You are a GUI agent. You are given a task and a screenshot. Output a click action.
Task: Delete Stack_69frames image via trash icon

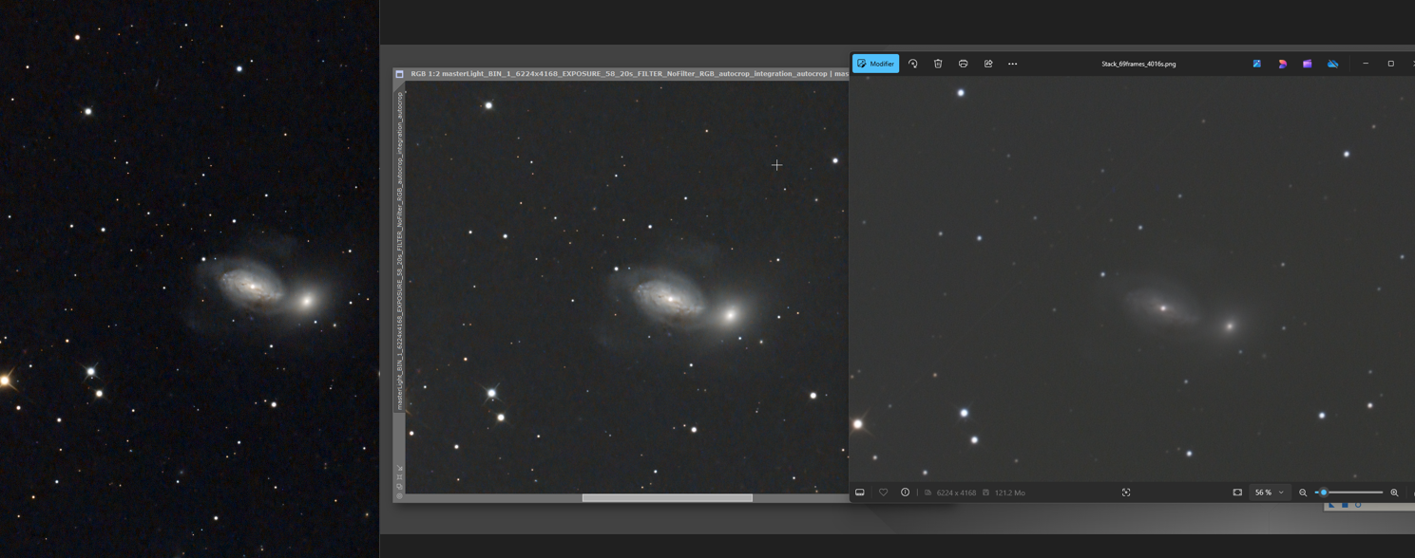click(938, 64)
